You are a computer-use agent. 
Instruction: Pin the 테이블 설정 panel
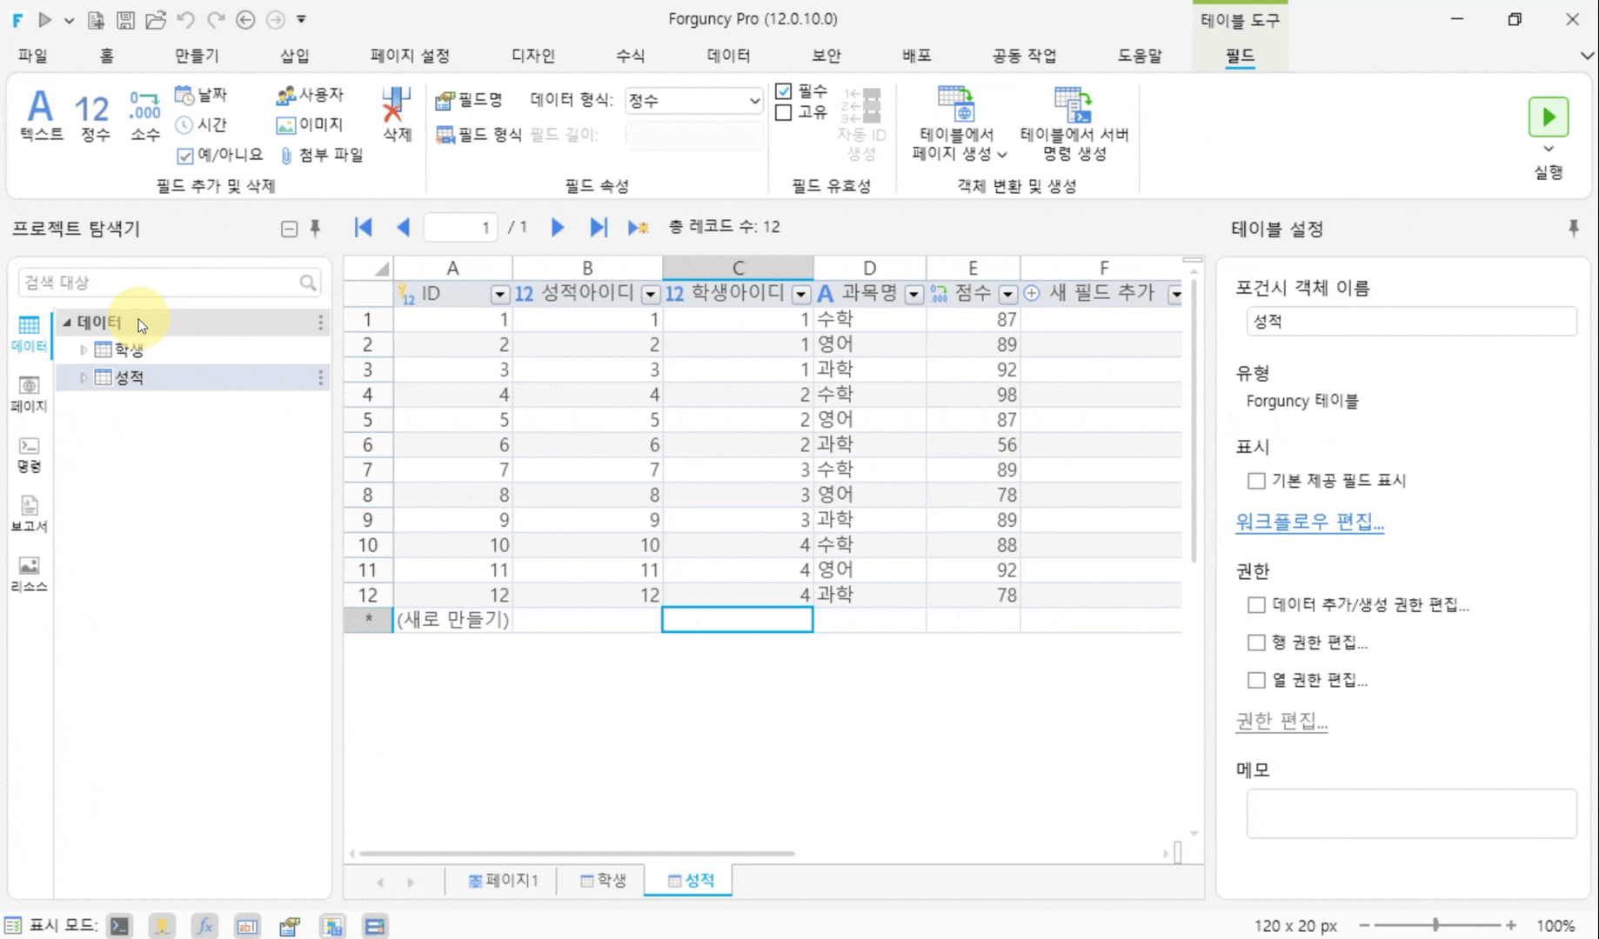click(1573, 229)
